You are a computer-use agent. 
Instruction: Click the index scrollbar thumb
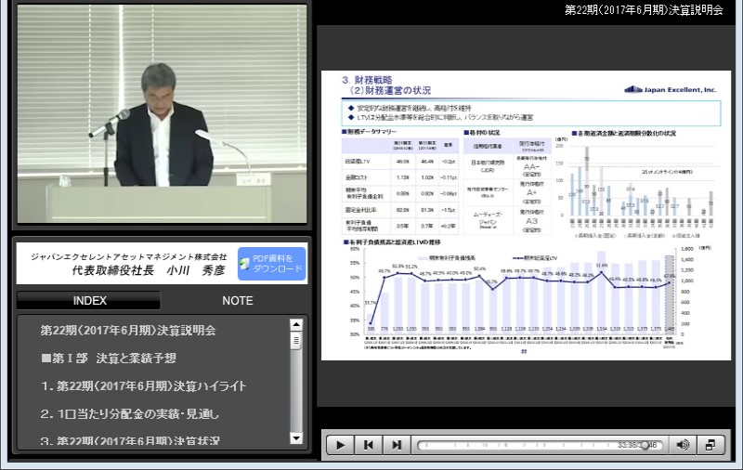point(296,341)
